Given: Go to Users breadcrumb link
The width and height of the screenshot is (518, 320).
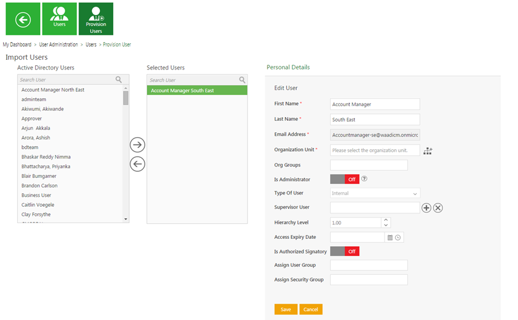Looking at the screenshot, I should [x=91, y=44].
